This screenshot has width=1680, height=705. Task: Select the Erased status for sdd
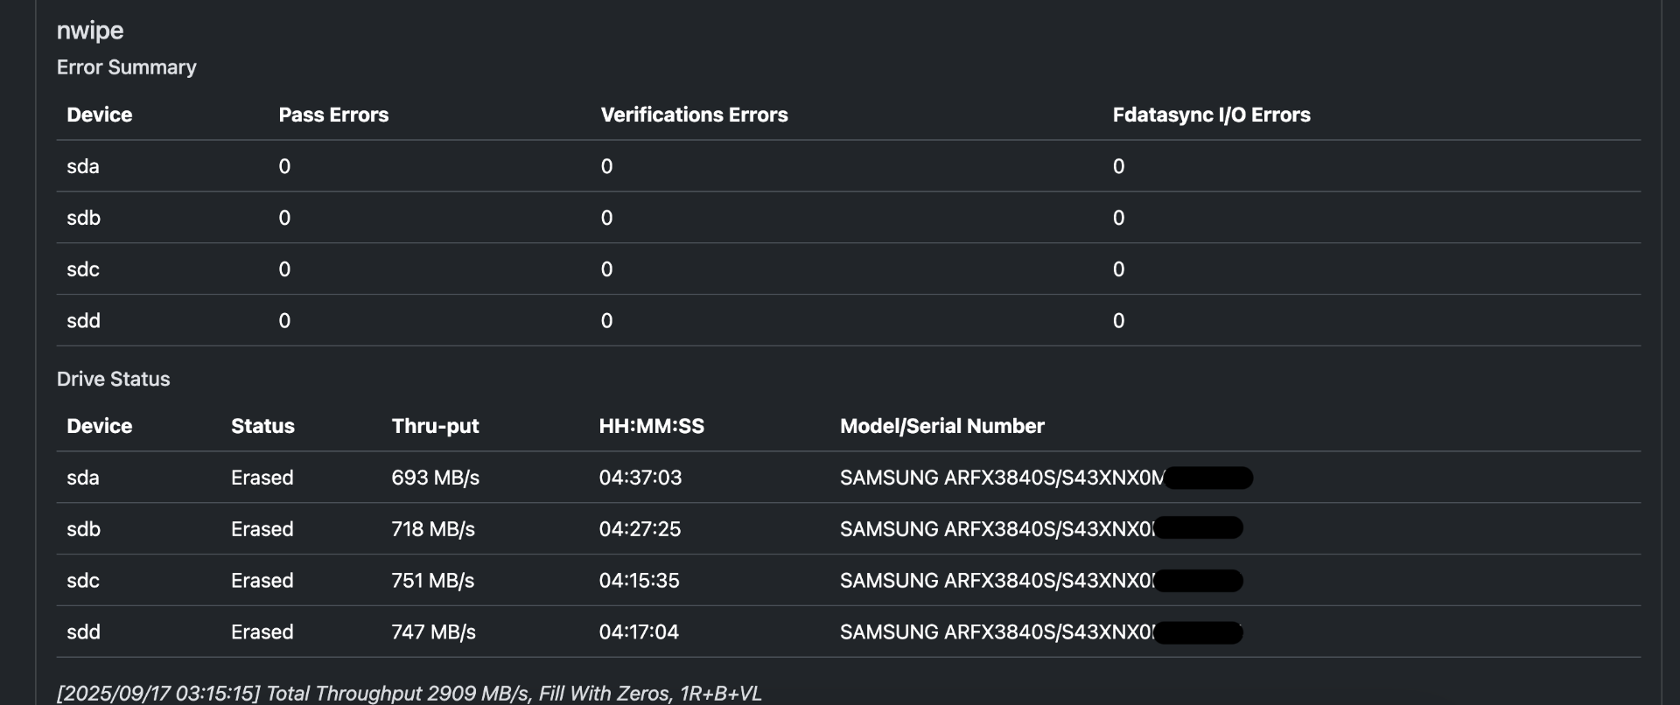click(x=262, y=632)
